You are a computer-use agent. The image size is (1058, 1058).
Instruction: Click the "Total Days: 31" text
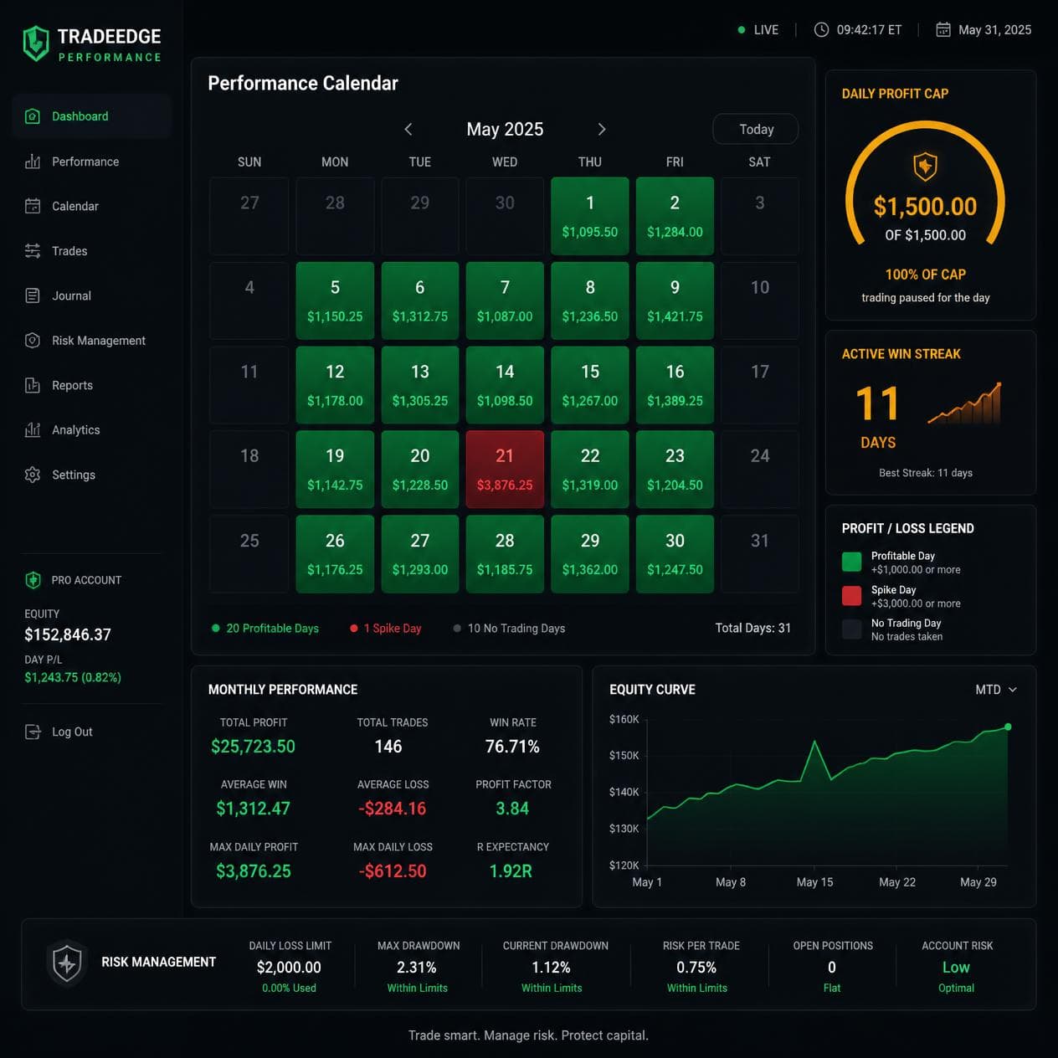pos(752,628)
